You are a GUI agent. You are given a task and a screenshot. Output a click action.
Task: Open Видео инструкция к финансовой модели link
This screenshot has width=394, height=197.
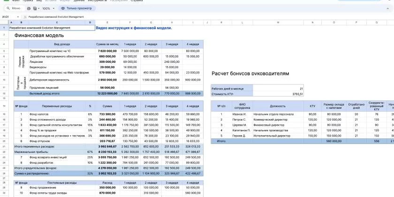(x=134, y=28)
